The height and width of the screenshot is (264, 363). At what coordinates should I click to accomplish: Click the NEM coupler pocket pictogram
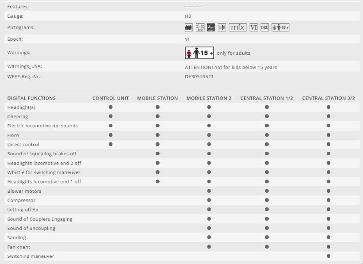pos(200,27)
